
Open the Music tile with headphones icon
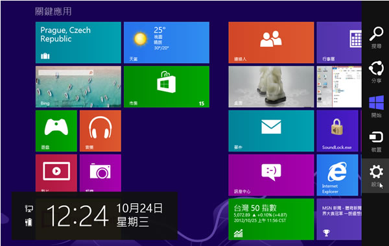100,131
